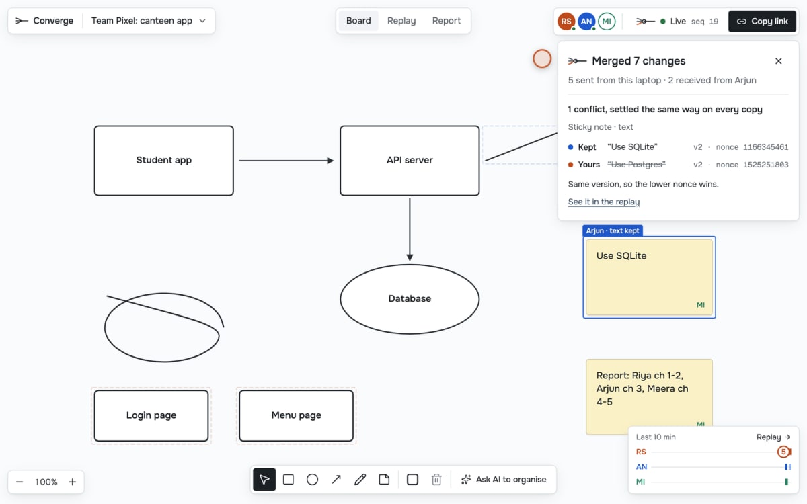Click the Kept "Use SQLite" conflict row

(x=678, y=147)
